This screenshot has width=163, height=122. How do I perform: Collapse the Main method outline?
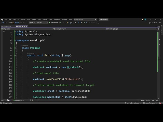point(15,55)
